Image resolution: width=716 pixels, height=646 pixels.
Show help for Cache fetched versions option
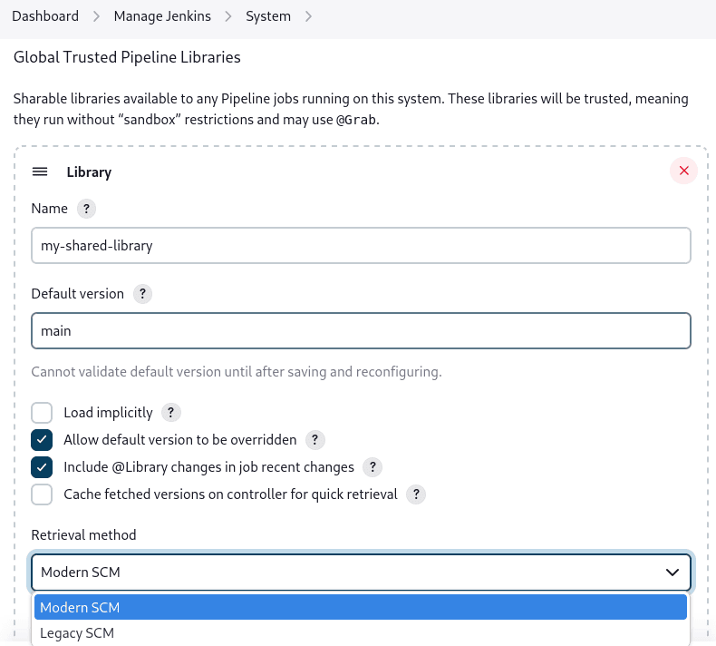tap(415, 494)
